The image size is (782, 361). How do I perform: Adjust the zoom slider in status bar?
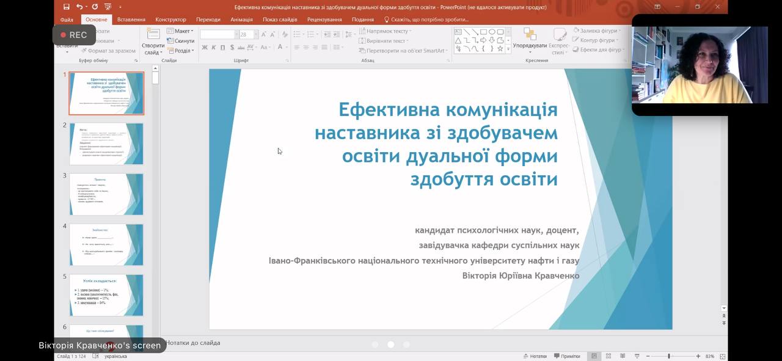point(669,356)
